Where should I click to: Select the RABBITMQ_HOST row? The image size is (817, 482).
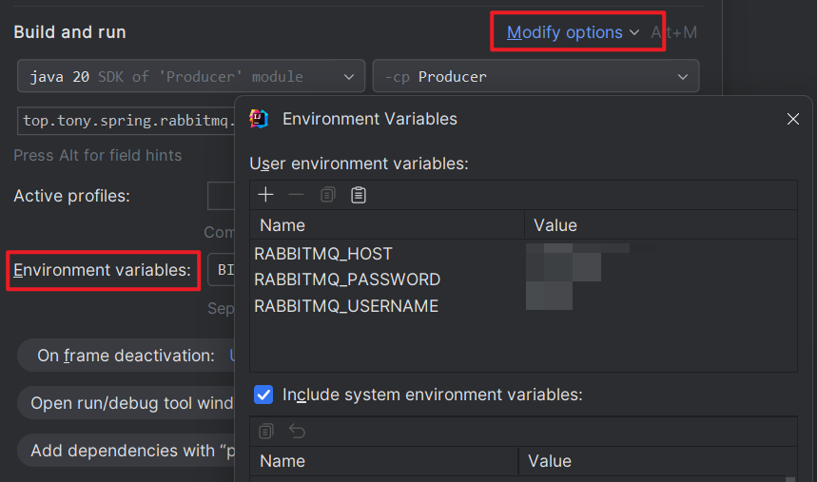[x=323, y=254]
